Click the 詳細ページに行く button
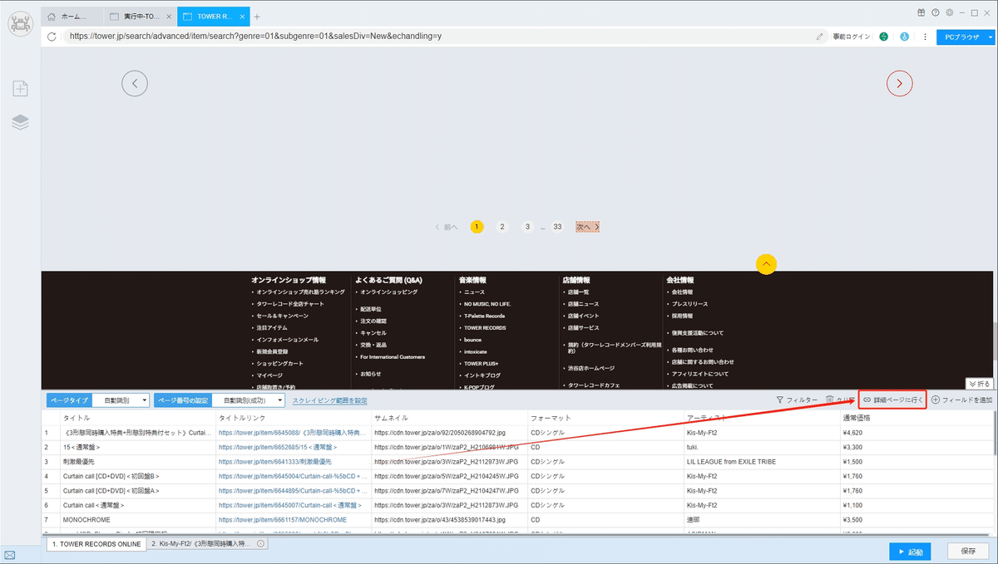 coord(892,400)
